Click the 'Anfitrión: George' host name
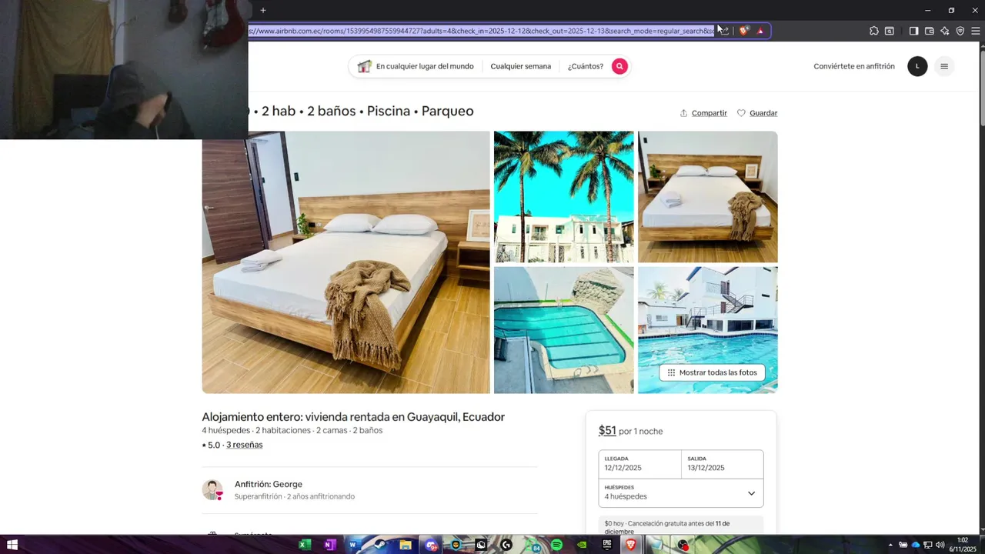This screenshot has height=554, width=985. pos(269,484)
